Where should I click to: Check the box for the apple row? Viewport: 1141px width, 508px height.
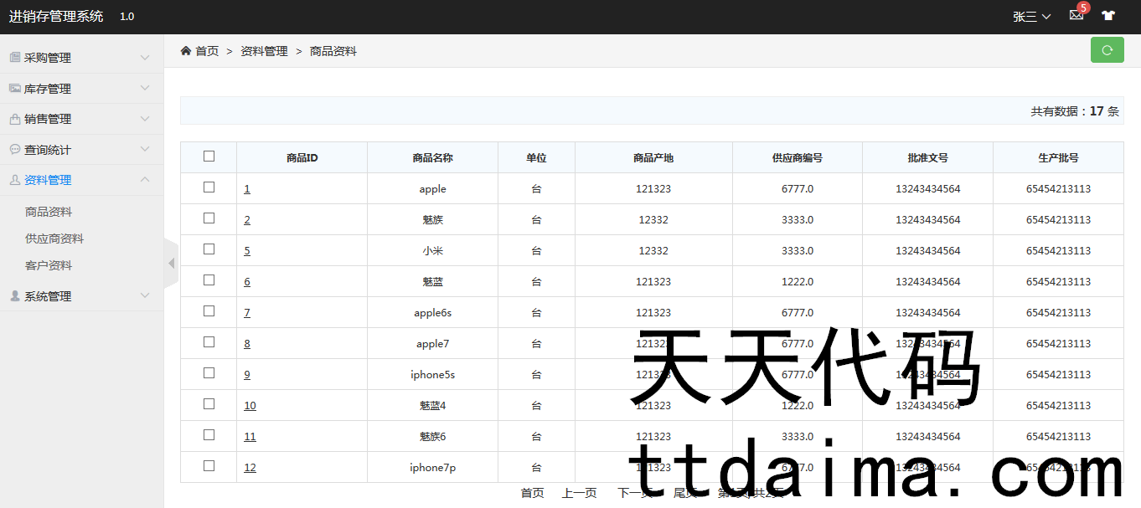coord(209,187)
